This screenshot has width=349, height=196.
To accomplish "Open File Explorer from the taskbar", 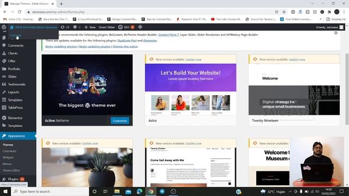I will pos(117,191).
